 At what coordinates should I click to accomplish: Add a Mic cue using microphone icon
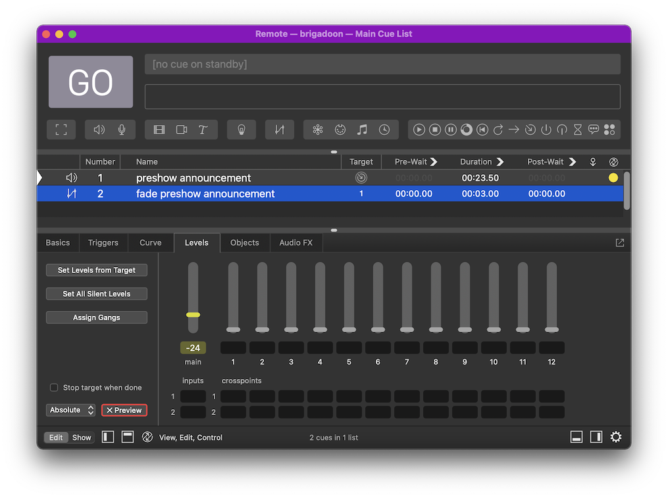pyautogui.click(x=122, y=130)
